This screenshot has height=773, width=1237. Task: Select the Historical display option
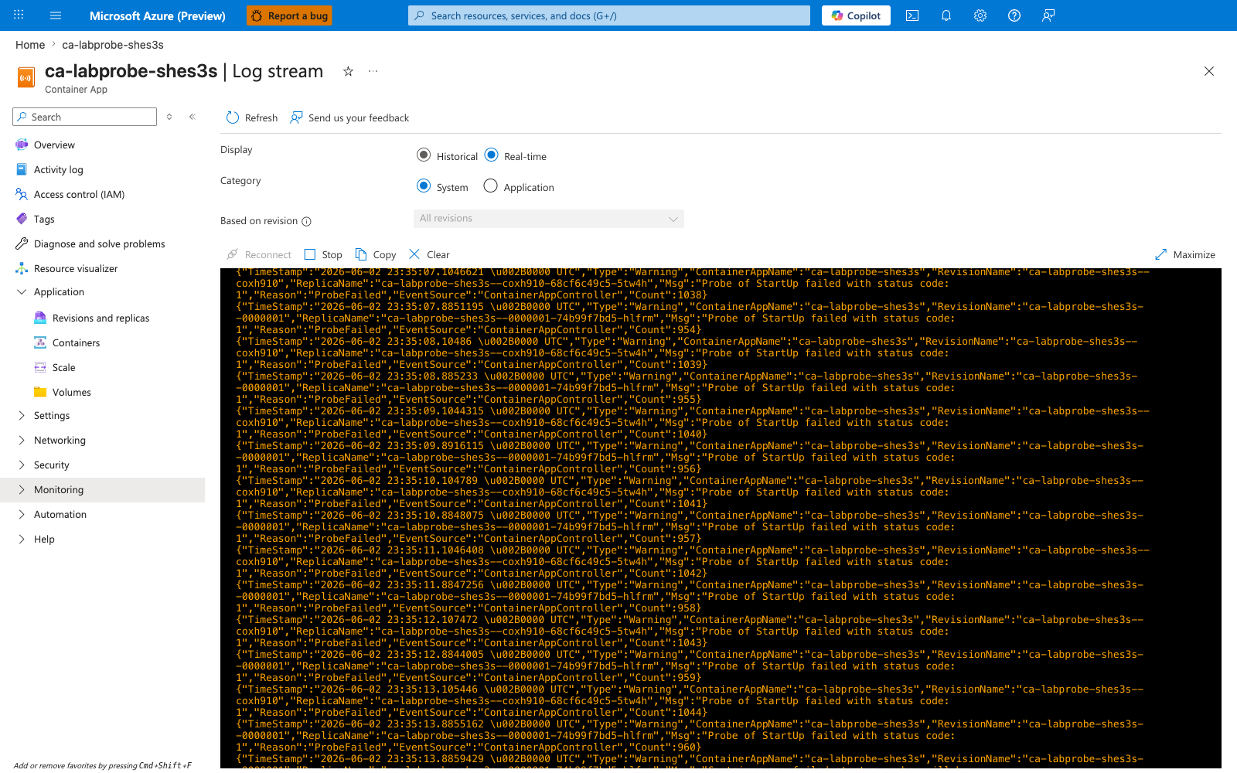tap(424, 155)
